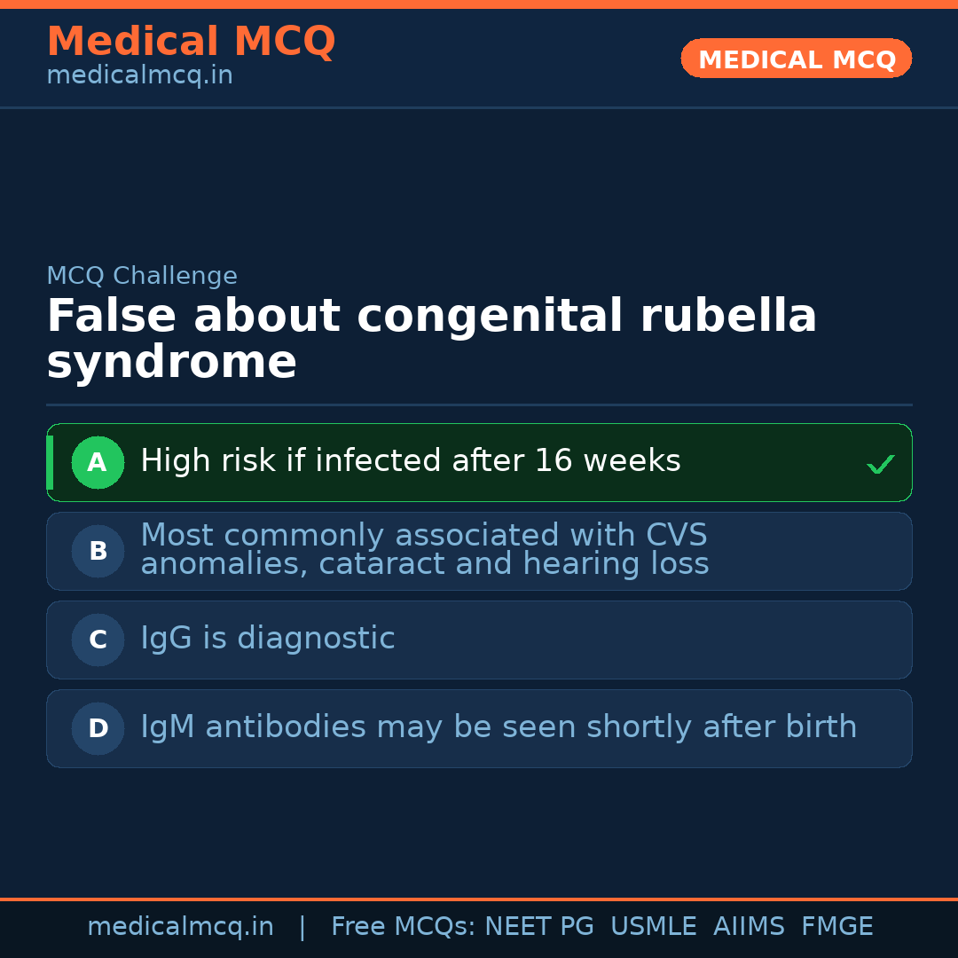Click the C letter circle icon
Image resolution: width=958 pixels, height=958 pixels.
[x=98, y=640]
